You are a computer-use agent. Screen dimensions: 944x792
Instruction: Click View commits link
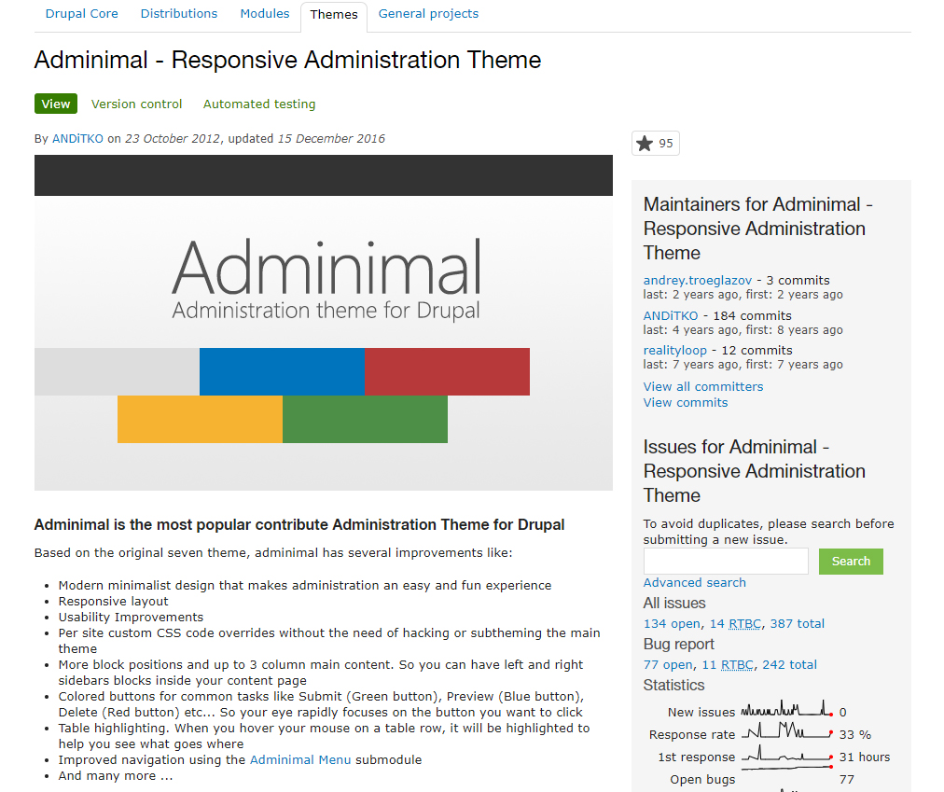tap(685, 403)
